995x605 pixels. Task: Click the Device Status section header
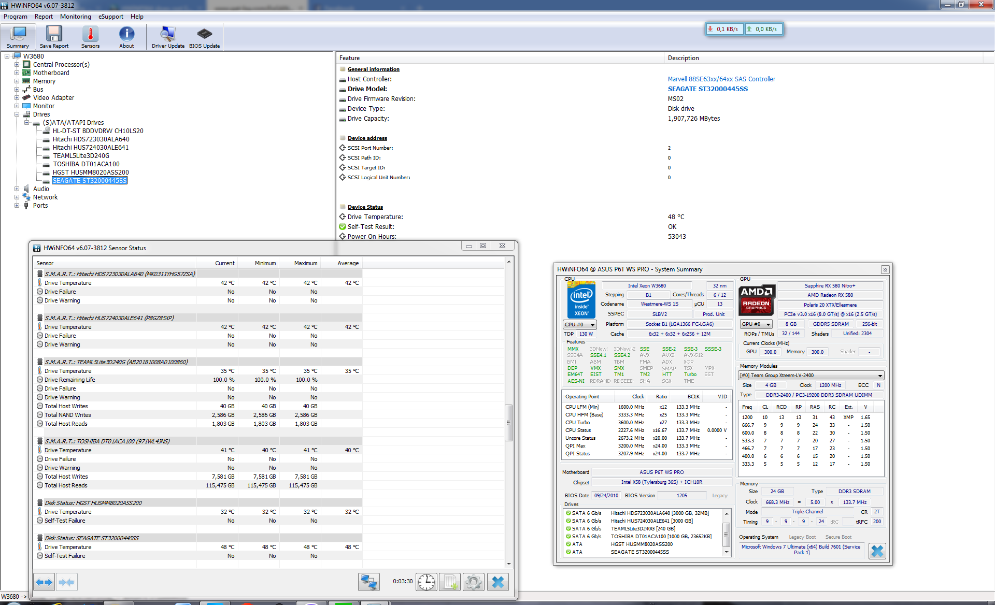pos(365,207)
